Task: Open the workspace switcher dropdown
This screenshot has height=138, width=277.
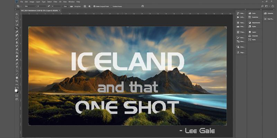Action: (x=267, y=6)
